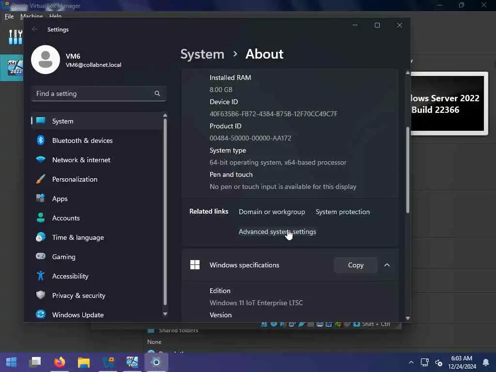Open the VirtualBox taskbar icon
This screenshot has width=496, height=372.
[x=108, y=362]
